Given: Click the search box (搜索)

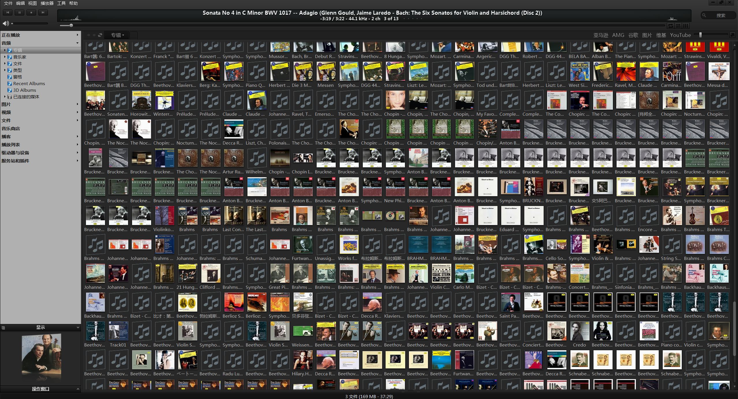Looking at the screenshot, I should (x=718, y=15).
